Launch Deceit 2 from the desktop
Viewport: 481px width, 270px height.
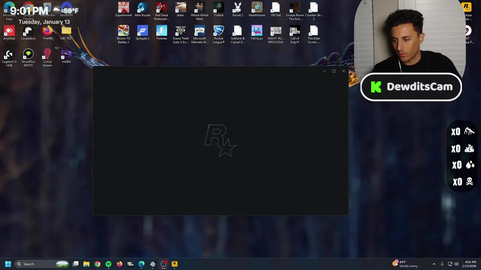coord(237,10)
